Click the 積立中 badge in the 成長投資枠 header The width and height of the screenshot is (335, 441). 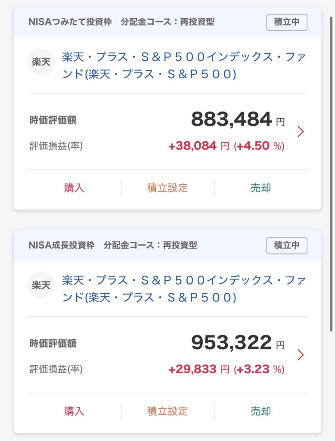tap(287, 245)
